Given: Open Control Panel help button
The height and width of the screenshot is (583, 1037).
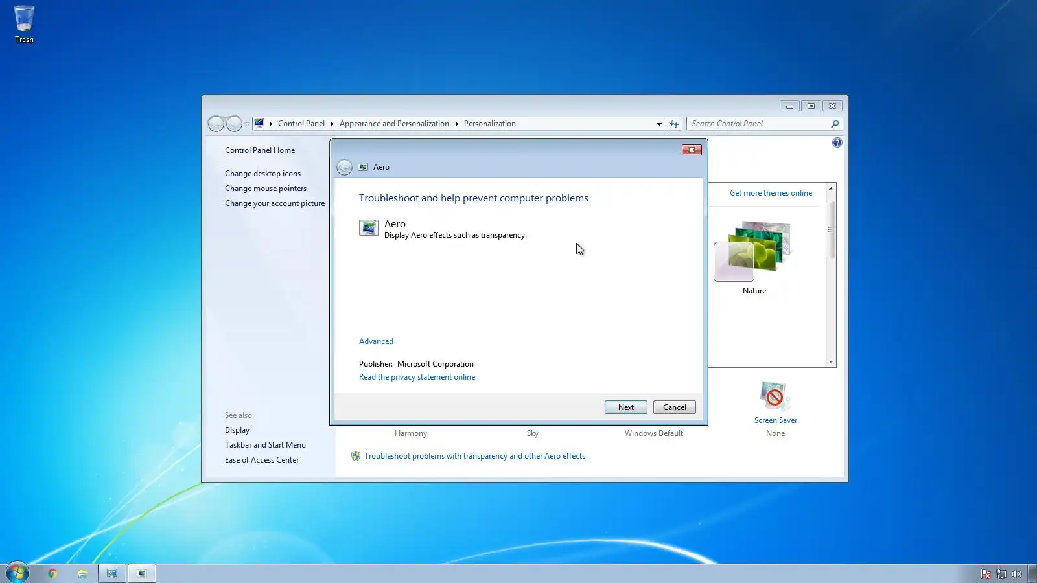Looking at the screenshot, I should (x=837, y=143).
